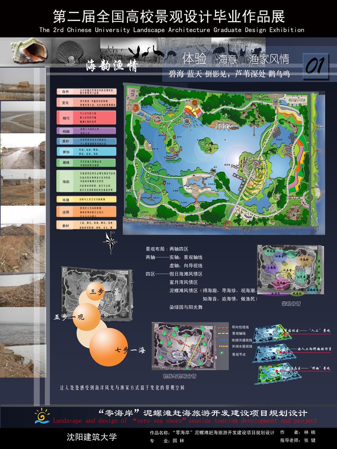Click the sentence 让人处处感受到海洋风光
Image resolution: width=337 pixels, height=449 pixels.
click(122, 388)
